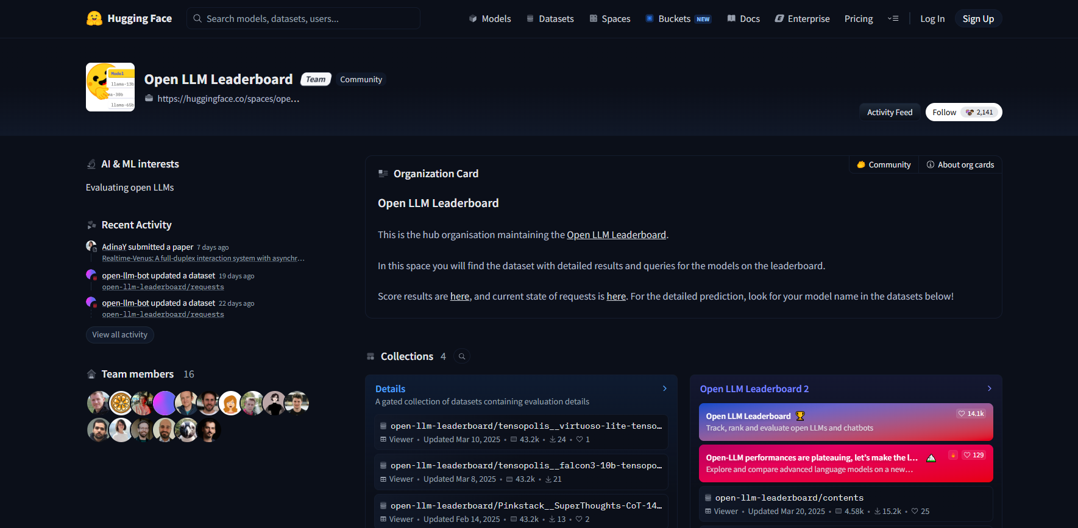
Task: Click the Recent Activity section icon
Action: (91, 225)
